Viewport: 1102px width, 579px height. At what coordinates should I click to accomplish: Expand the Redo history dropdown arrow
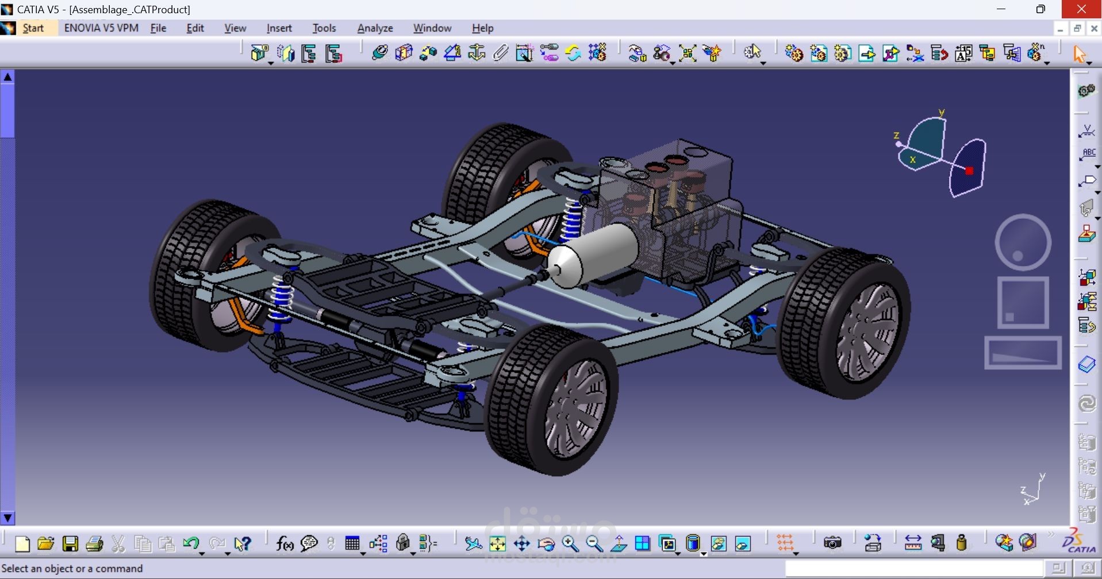(228, 554)
